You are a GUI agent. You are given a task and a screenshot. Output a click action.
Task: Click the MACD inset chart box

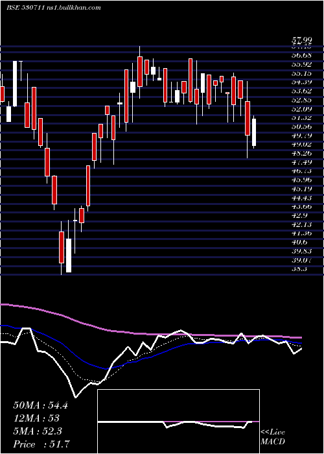(x=178, y=422)
